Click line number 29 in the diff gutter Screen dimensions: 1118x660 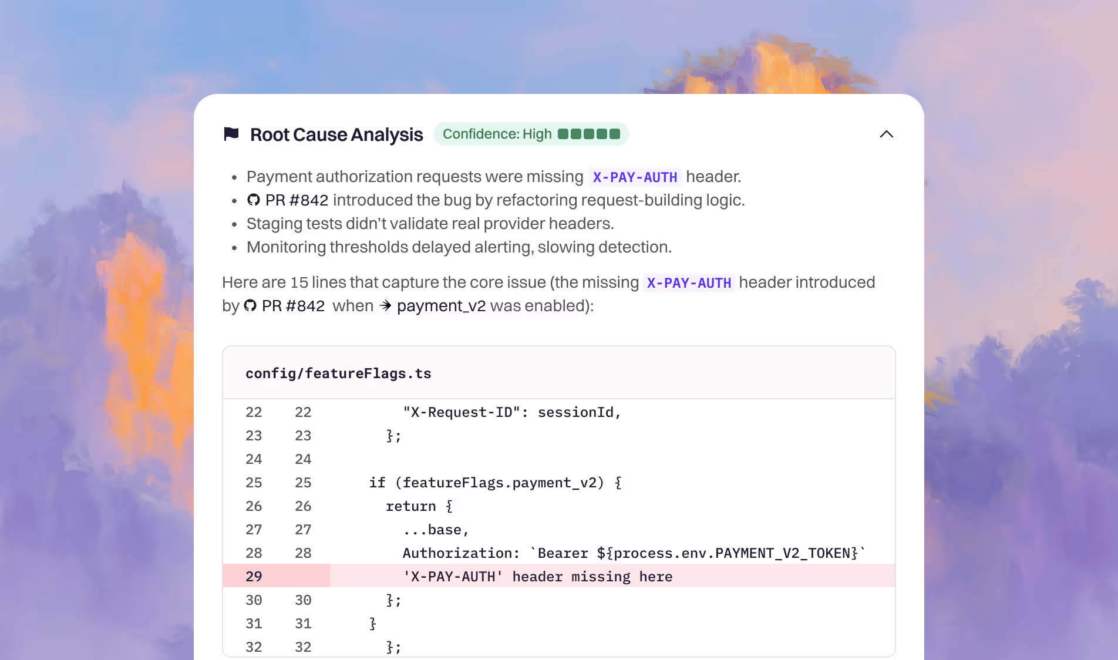click(x=254, y=577)
